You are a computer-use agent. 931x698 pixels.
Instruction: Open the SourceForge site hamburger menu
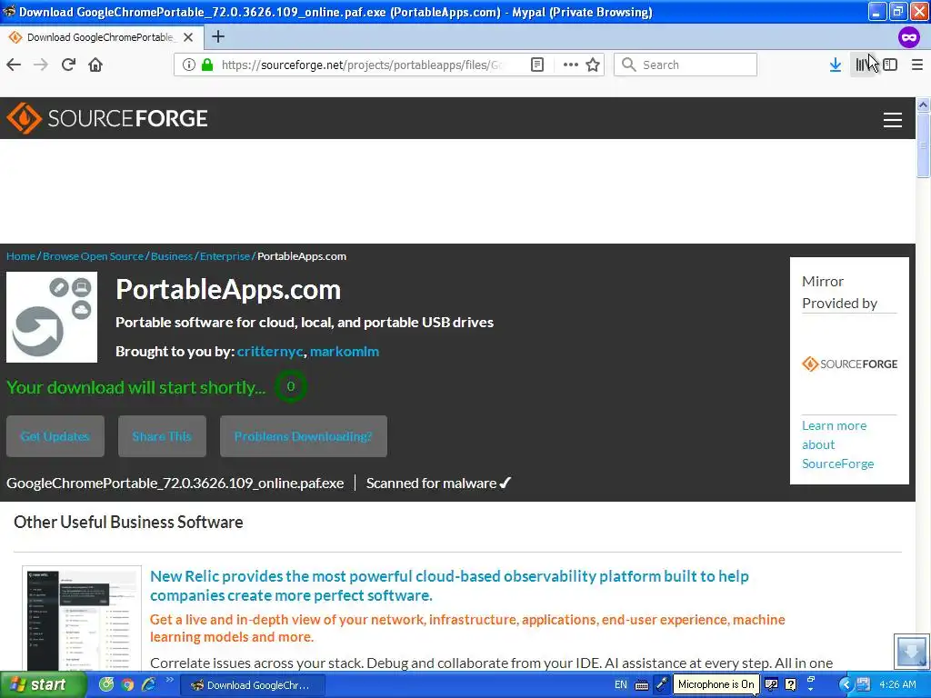tap(893, 120)
